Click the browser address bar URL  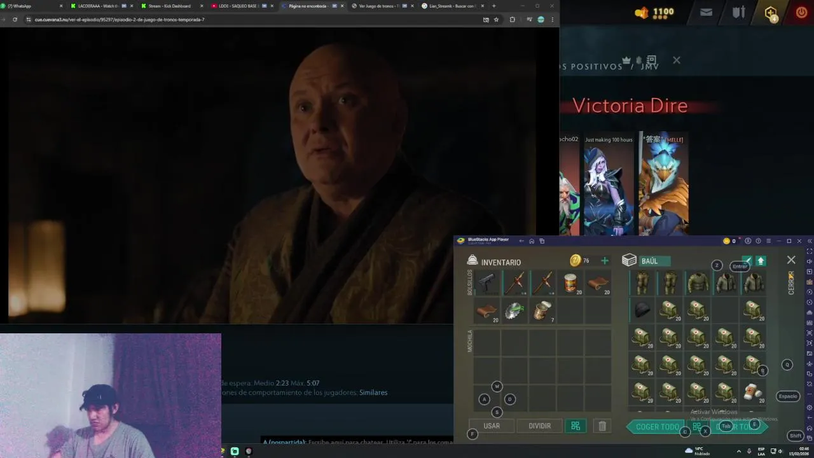coord(120,20)
